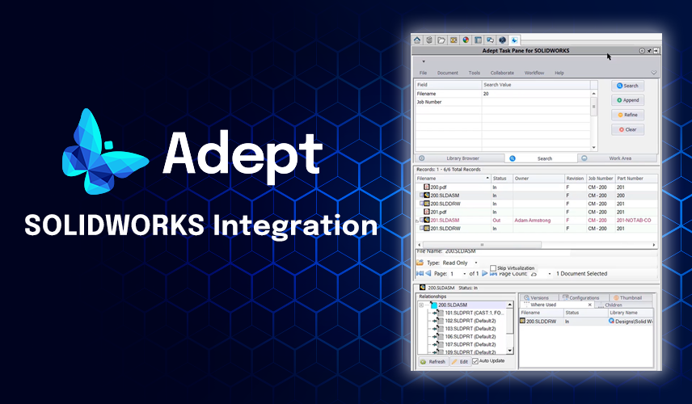Click the 201.SLDDRW drawing icon
This screenshot has width=692, height=404.
[427, 229]
